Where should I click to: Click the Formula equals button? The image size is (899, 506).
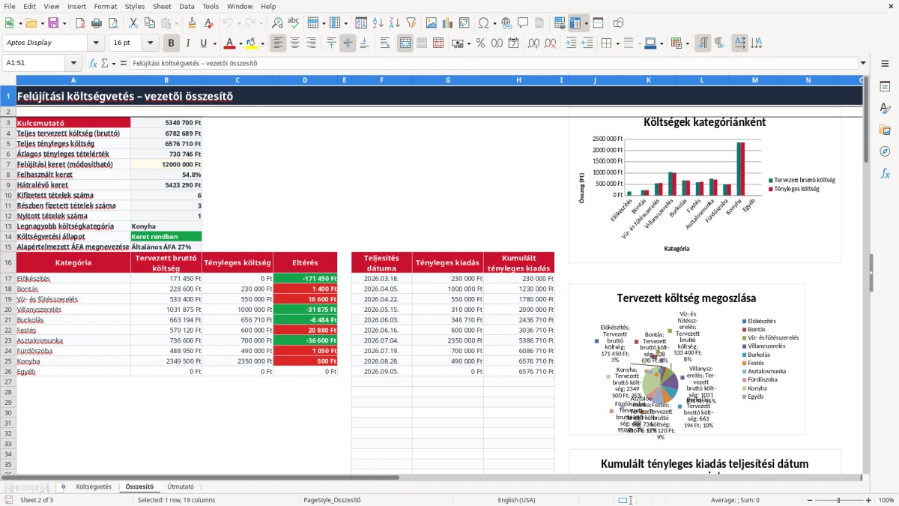coord(124,63)
